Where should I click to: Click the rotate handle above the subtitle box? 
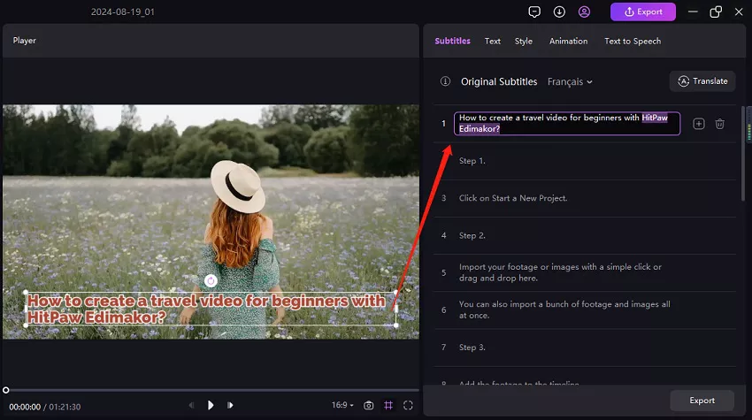pyautogui.click(x=211, y=280)
